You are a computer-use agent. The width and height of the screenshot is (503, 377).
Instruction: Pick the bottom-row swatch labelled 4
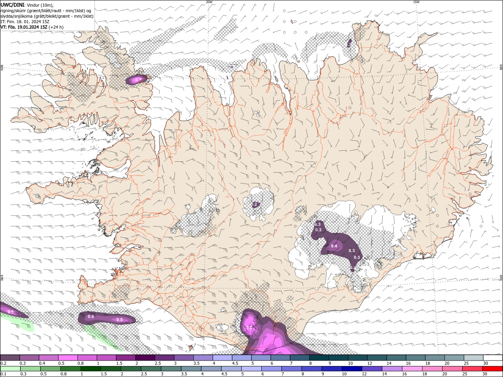[211, 369]
